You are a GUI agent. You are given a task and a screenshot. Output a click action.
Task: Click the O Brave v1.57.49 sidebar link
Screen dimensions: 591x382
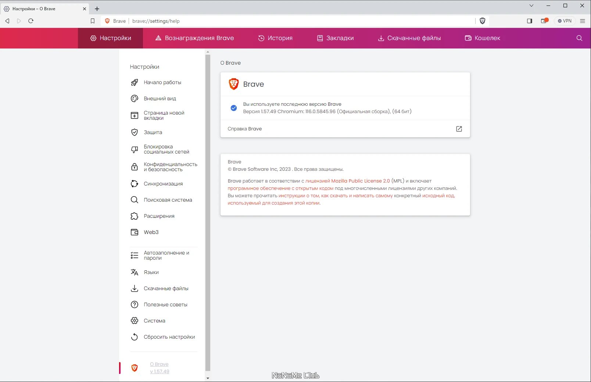tap(159, 367)
